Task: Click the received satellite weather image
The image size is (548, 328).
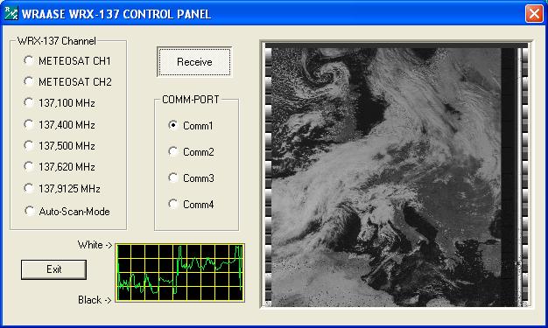Action: [x=397, y=175]
